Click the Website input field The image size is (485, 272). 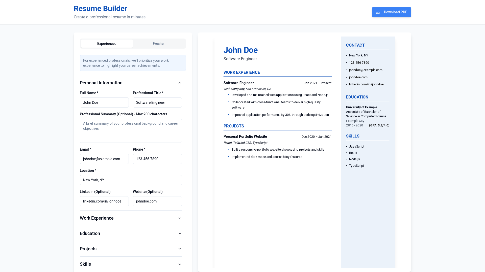[x=157, y=201]
